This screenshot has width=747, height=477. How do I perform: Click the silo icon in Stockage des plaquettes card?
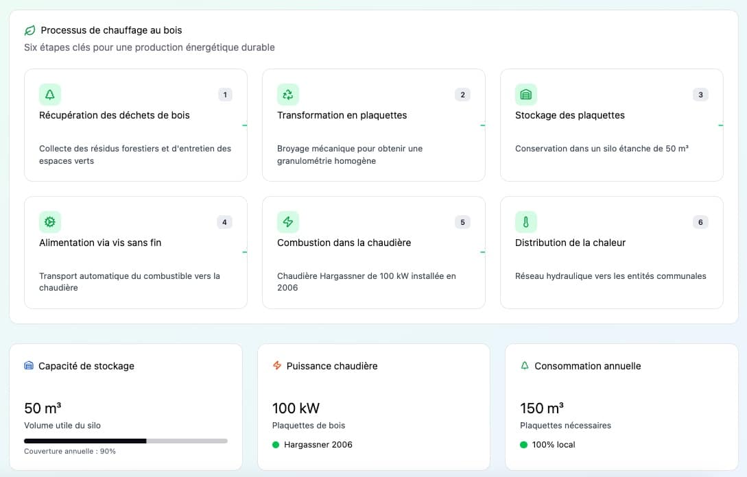point(526,95)
